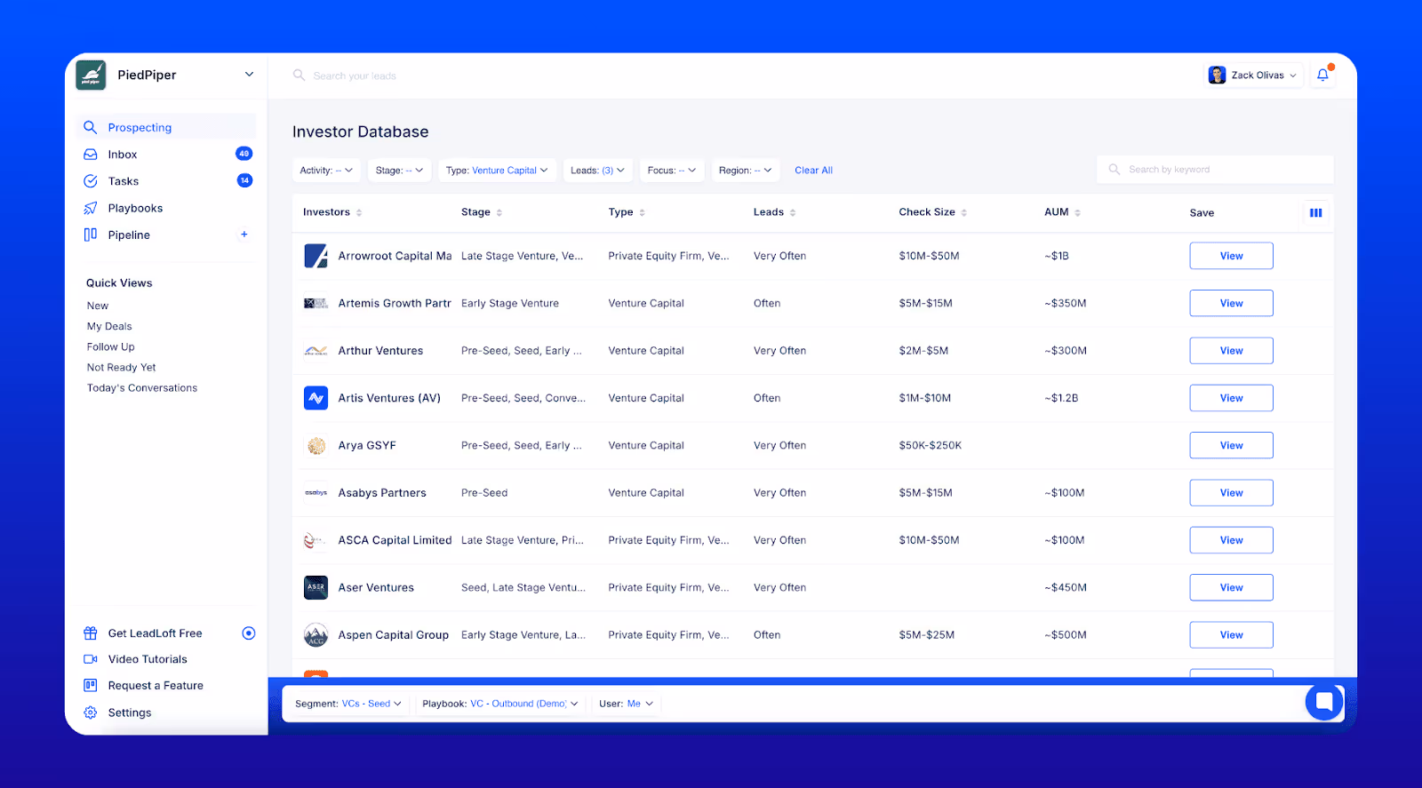Screen dimensions: 1422x788
Task: Expand the PiedPiper workspace switcher chevron
Action: pos(249,75)
